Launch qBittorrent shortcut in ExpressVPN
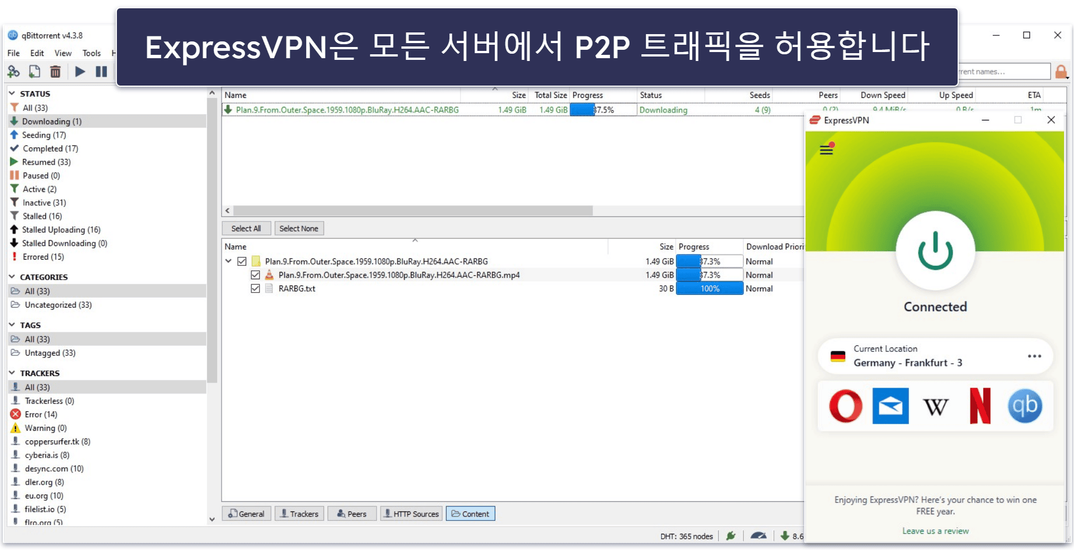 point(1025,406)
